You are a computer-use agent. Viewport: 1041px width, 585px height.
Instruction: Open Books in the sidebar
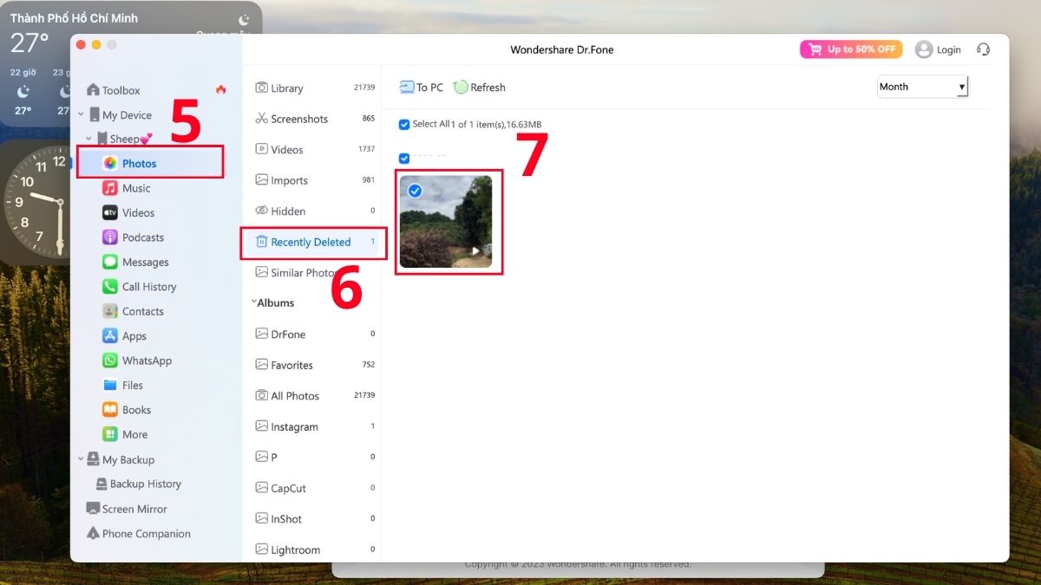click(x=127, y=410)
